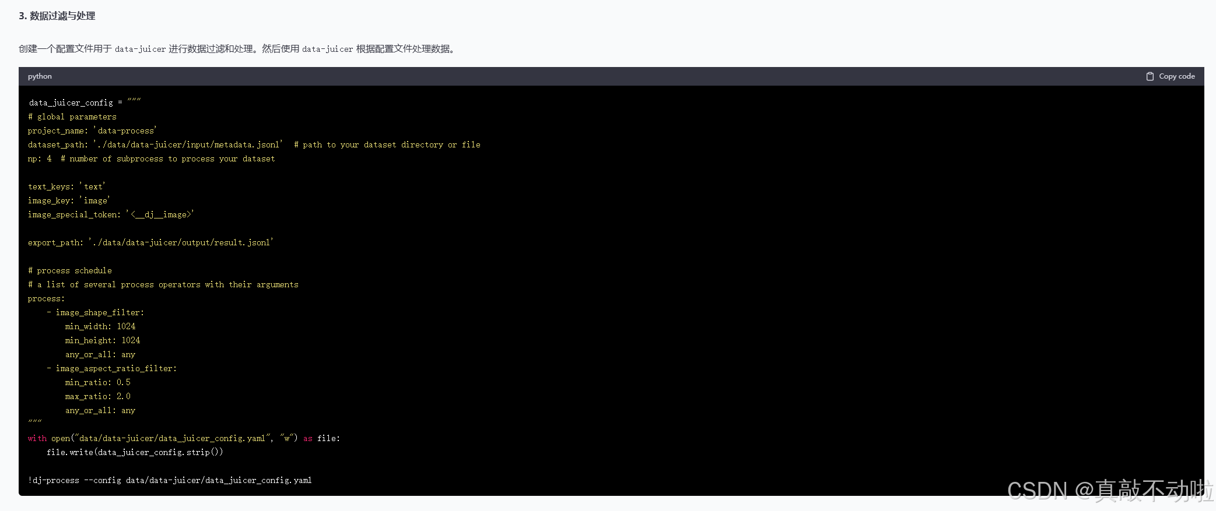Click the python language label
This screenshot has height=511, width=1216.
point(40,76)
